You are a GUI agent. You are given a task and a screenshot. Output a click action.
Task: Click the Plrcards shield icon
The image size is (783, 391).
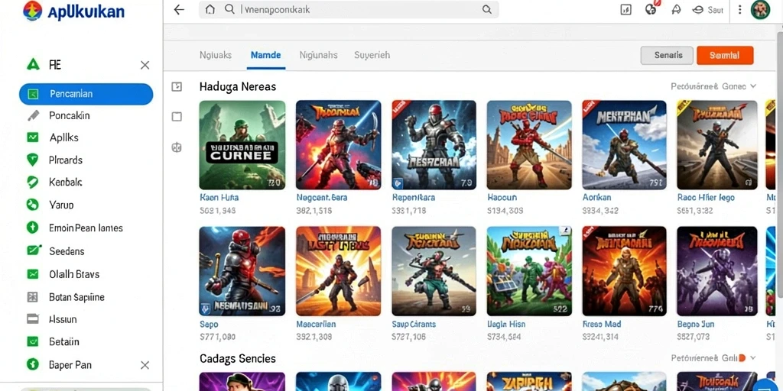(x=32, y=160)
